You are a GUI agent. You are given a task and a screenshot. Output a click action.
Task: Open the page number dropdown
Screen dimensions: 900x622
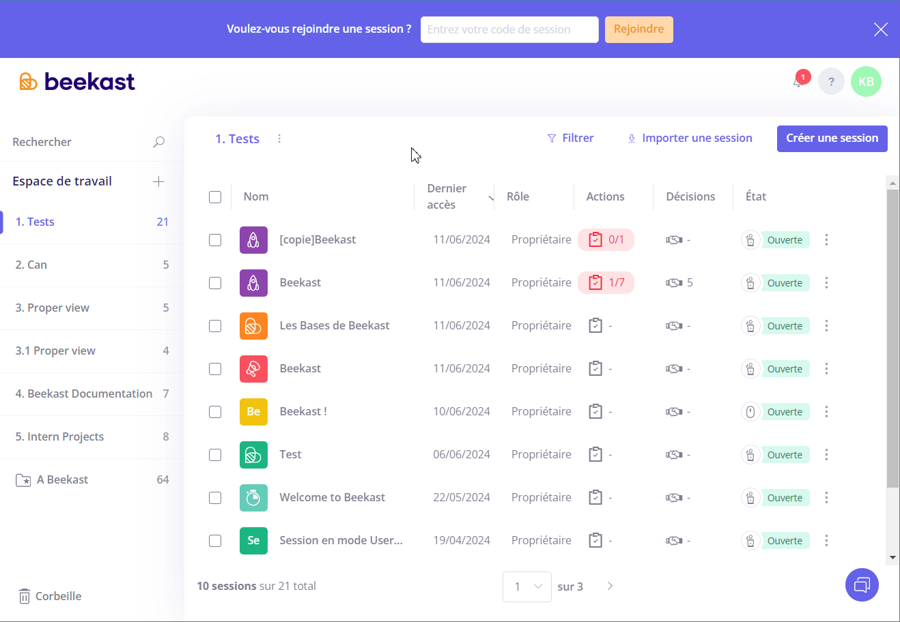527,587
